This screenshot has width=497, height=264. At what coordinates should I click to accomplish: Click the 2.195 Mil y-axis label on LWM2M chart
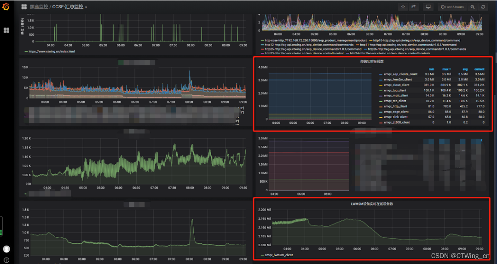click(x=265, y=218)
